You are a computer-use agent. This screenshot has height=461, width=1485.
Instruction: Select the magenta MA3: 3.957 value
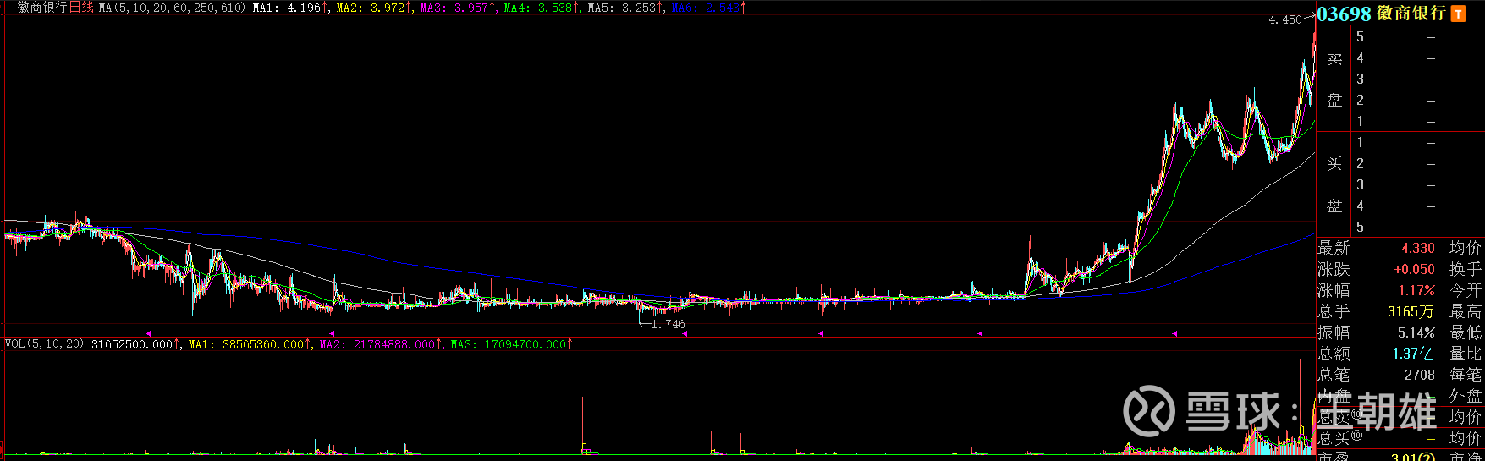click(x=457, y=8)
